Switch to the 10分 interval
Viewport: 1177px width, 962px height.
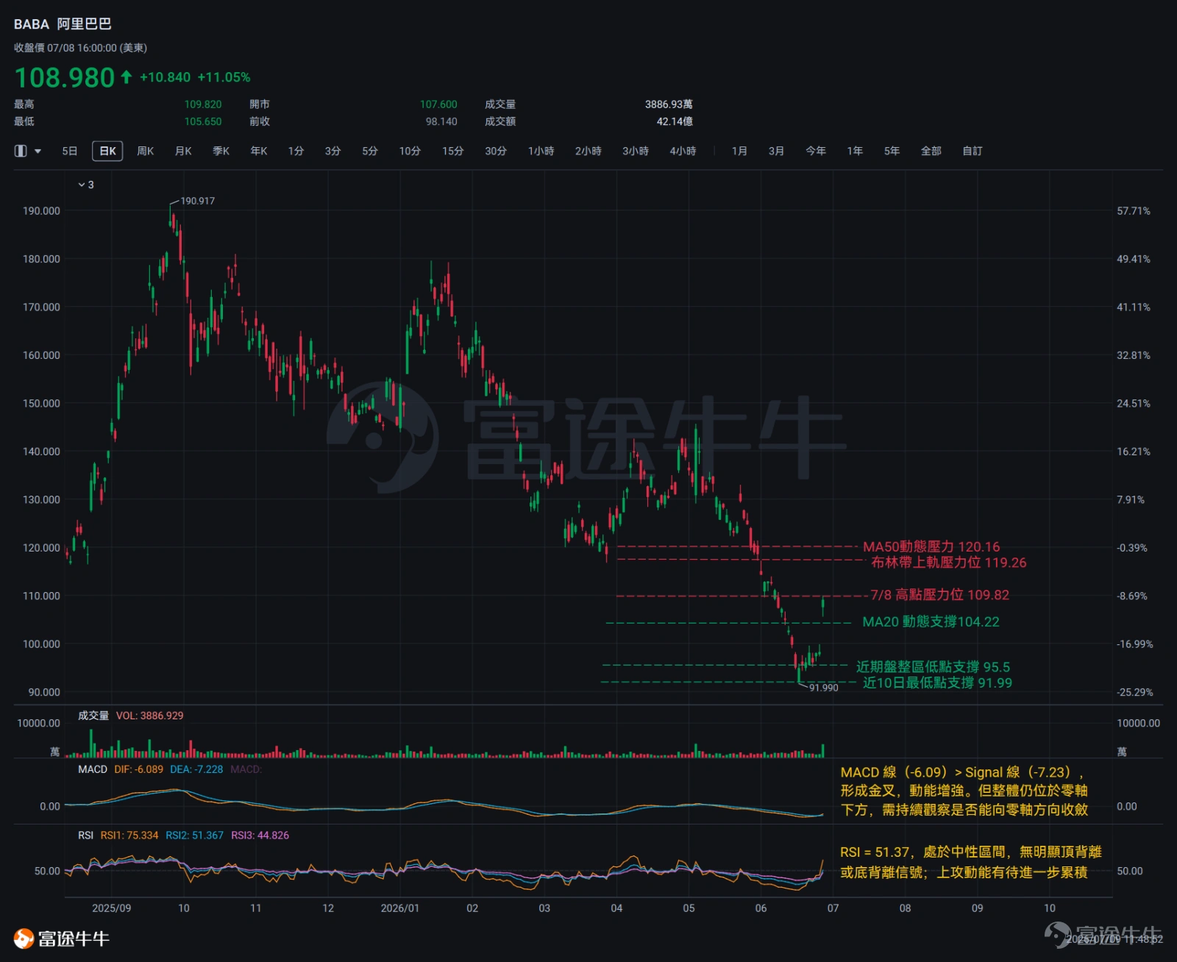coord(410,151)
